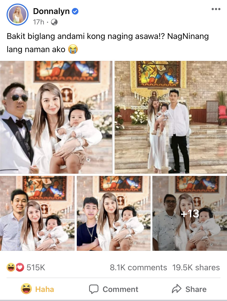
Task: View the 19.5K shares list
Action: (196, 268)
